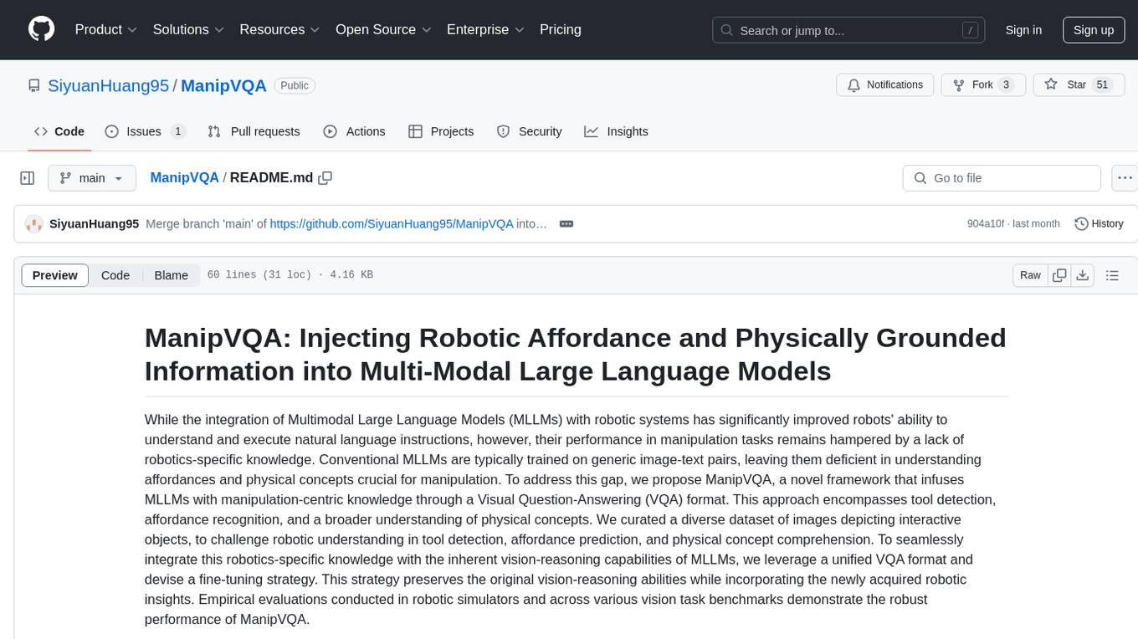
Task: Select the Code view toggle
Action: point(115,275)
